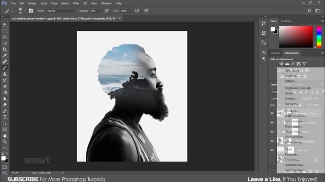Select the Lasso tool
The width and height of the screenshot is (325, 182).
pos(5,37)
